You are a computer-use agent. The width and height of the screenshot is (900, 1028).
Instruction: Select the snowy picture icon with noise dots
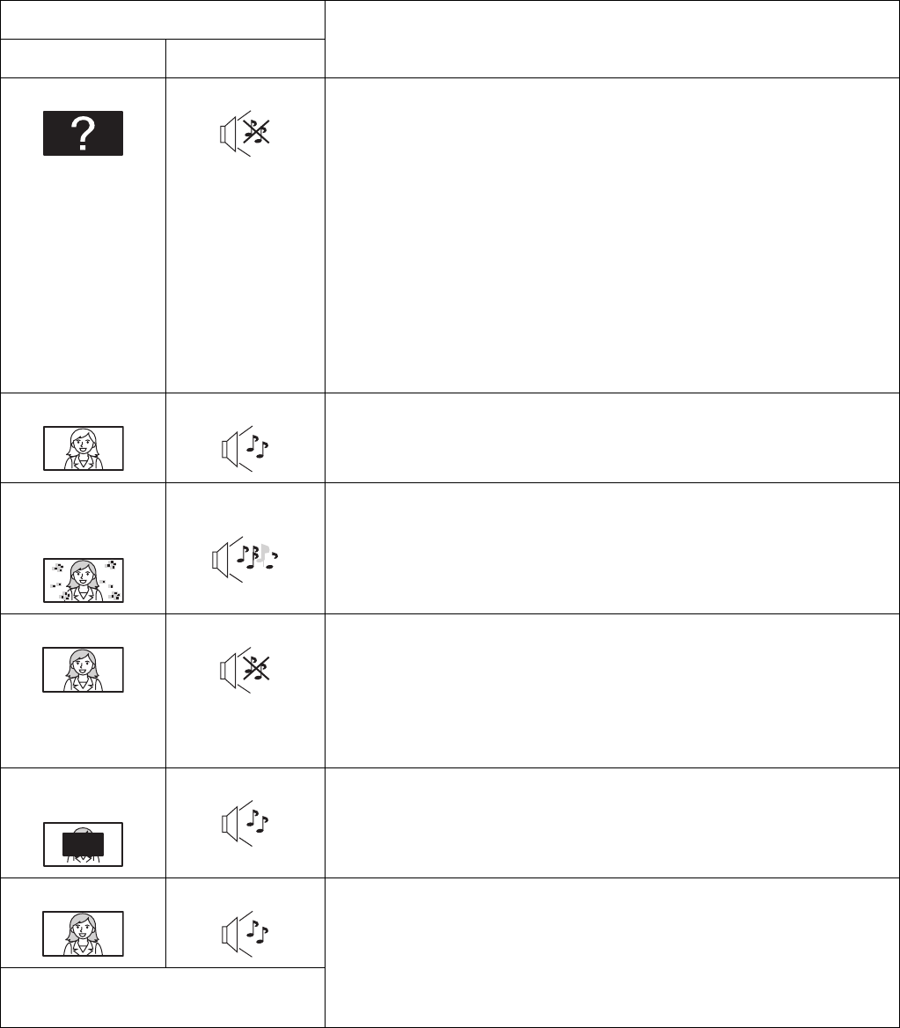click(83, 580)
